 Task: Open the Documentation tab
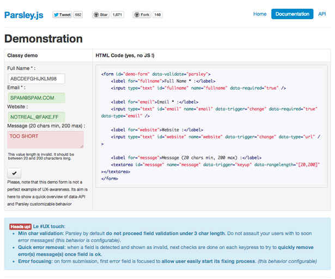coord(293,14)
